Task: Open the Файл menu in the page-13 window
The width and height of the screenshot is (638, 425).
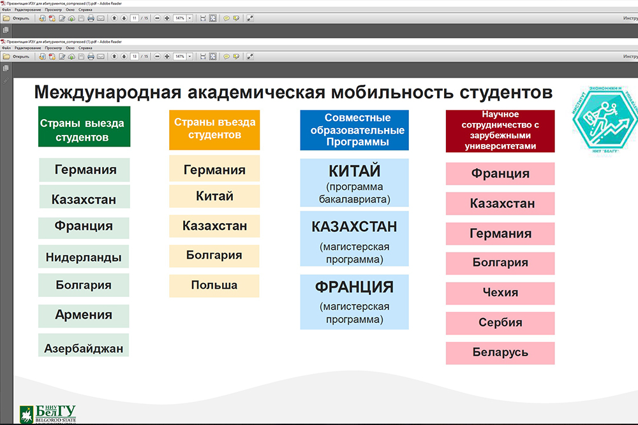Action: coord(6,48)
